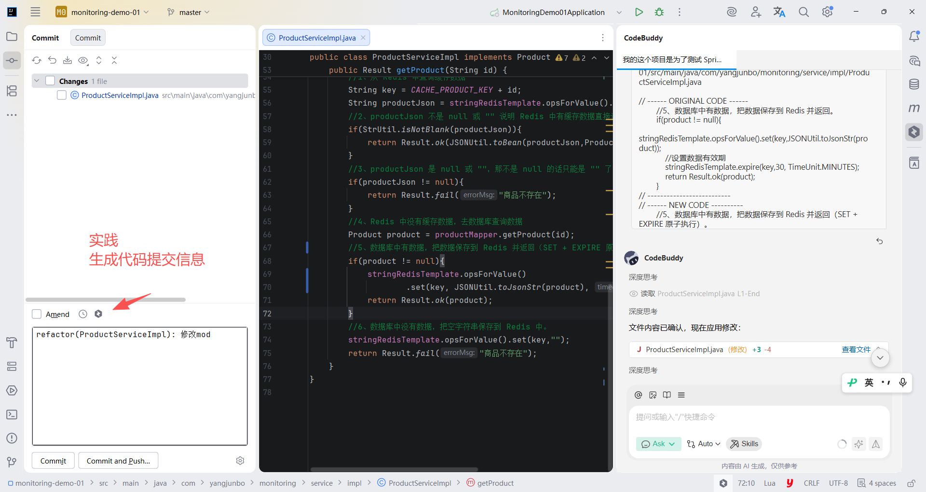Click the commit panel horizontal scrollbar
The height and width of the screenshot is (492, 926).
click(x=106, y=300)
